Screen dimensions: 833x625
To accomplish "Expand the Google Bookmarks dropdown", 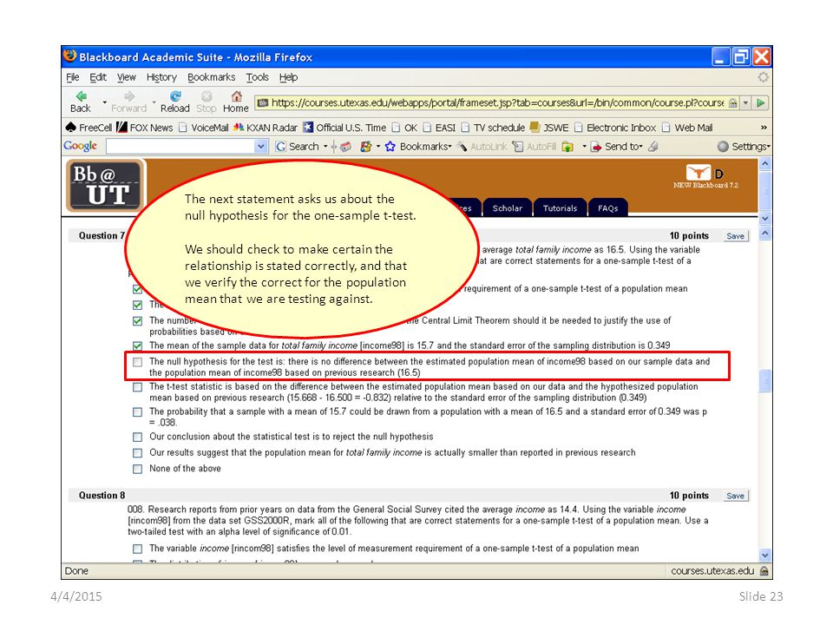I will coord(450,146).
